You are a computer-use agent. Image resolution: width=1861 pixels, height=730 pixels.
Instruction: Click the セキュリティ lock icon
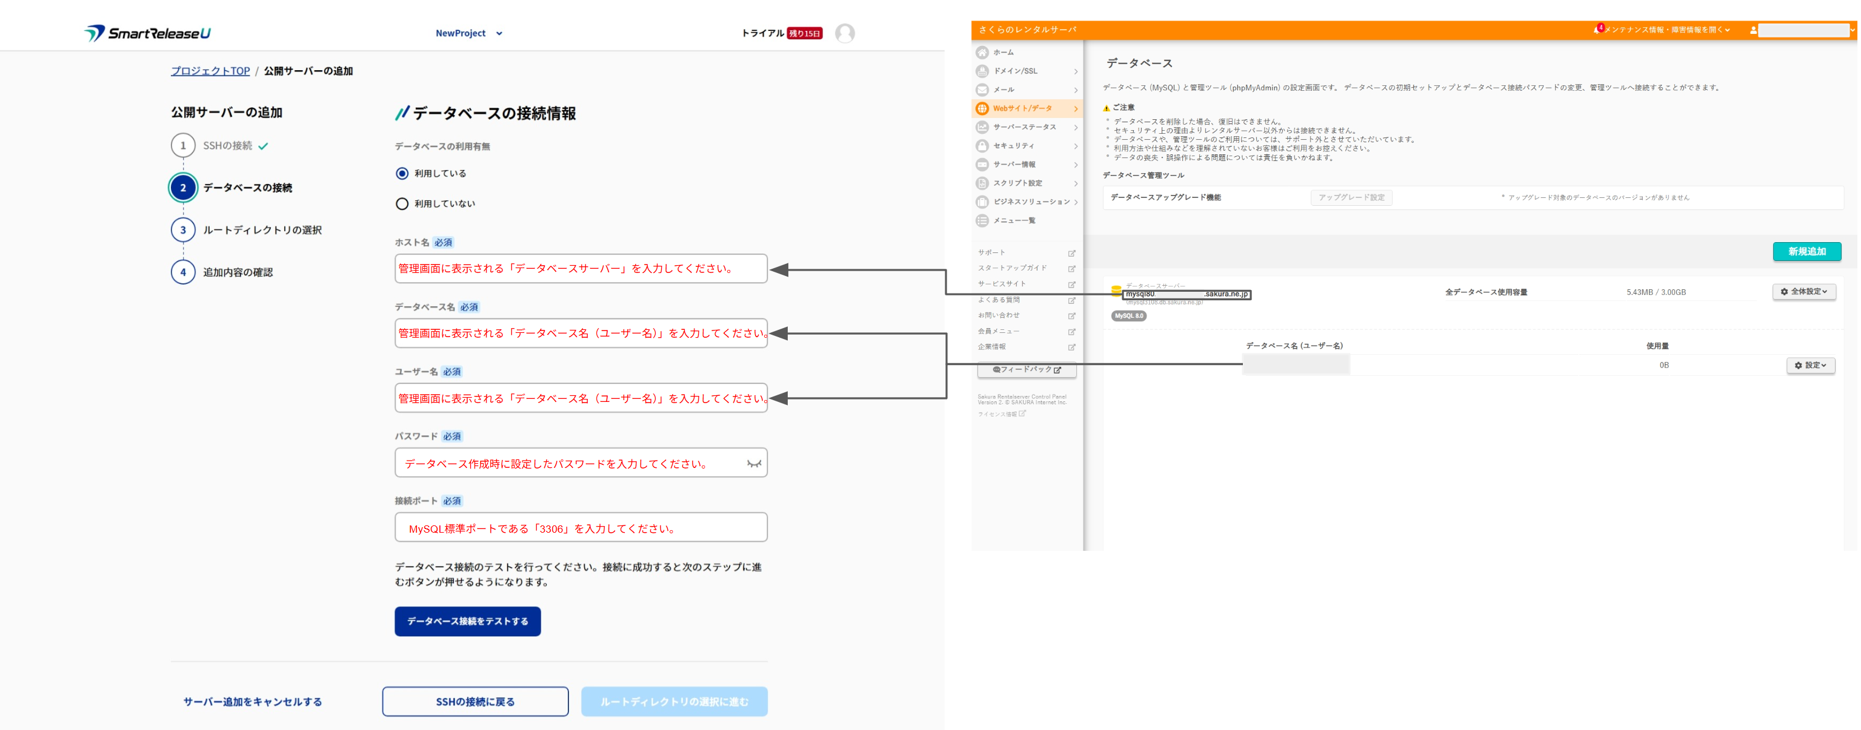[982, 146]
